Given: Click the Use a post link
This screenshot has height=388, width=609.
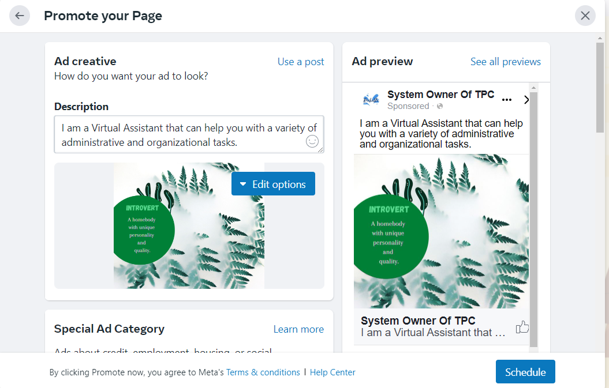Looking at the screenshot, I should click(301, 62).
